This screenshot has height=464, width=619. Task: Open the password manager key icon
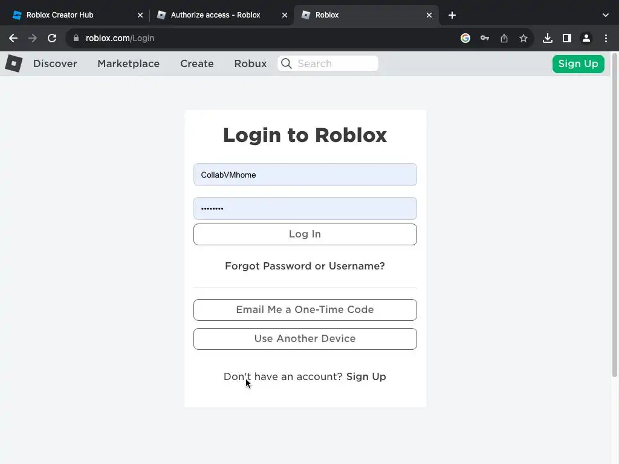(x=485, y=38)
